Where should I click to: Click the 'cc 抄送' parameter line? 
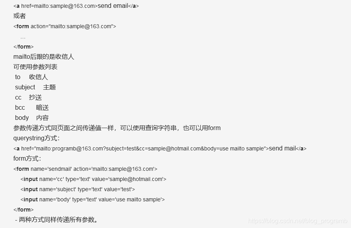coord(28,98)
